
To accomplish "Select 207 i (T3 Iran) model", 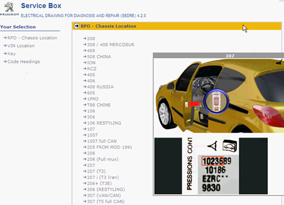I will point(103,177).
